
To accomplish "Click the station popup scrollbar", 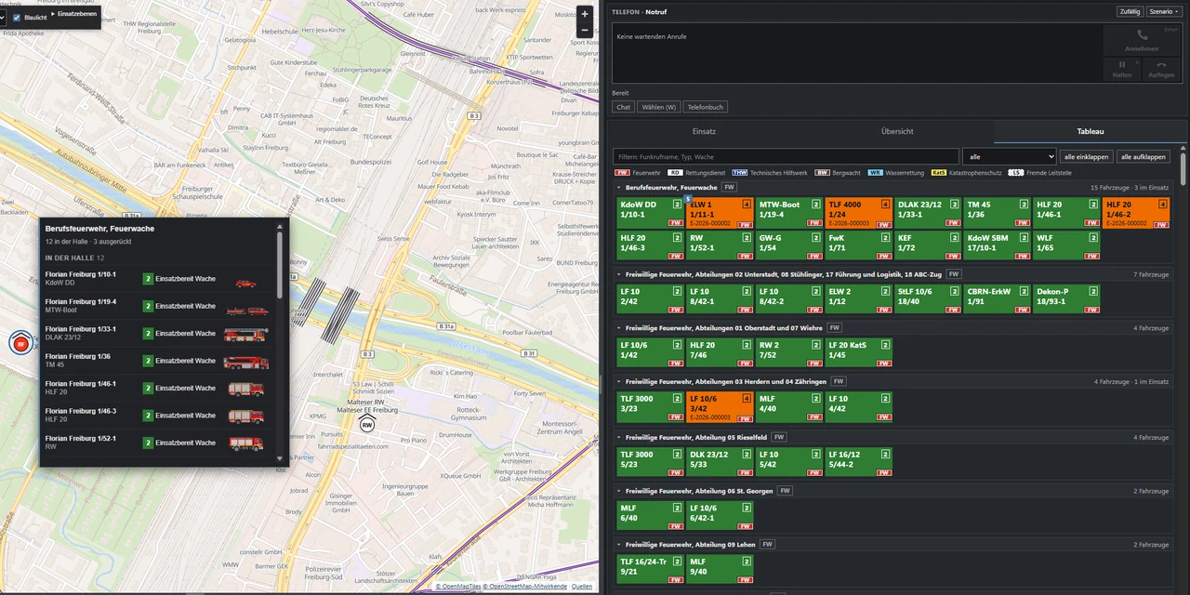I will point(280,263).
